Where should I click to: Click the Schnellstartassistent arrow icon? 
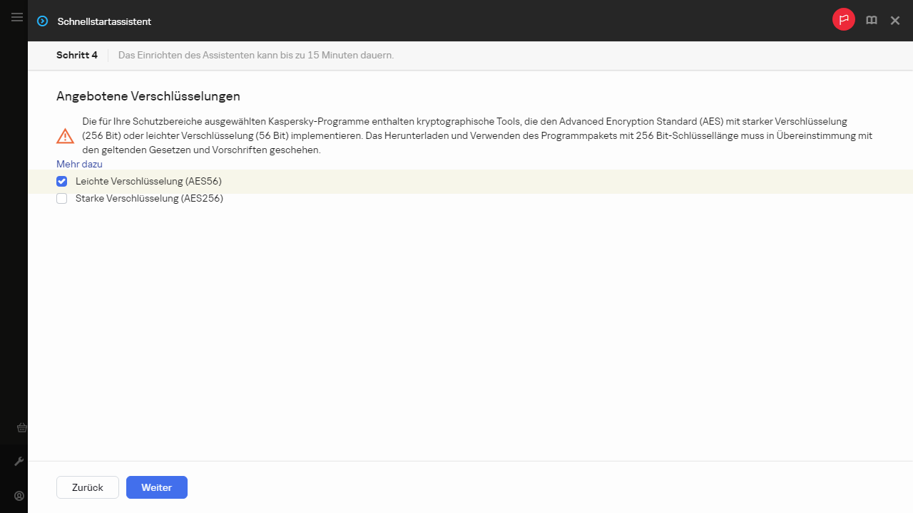43,21
